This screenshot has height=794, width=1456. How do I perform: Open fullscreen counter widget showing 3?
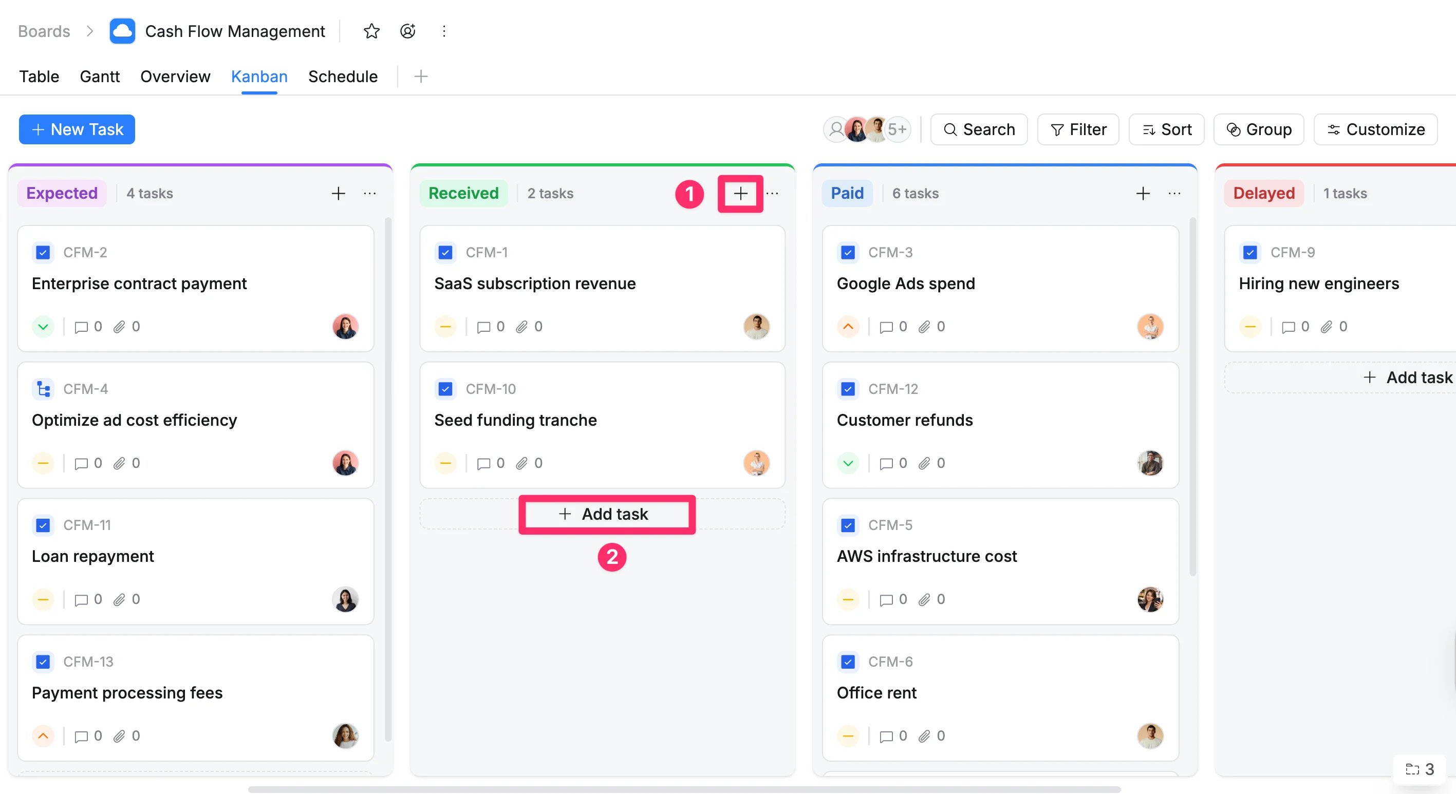pos(1420,769)
